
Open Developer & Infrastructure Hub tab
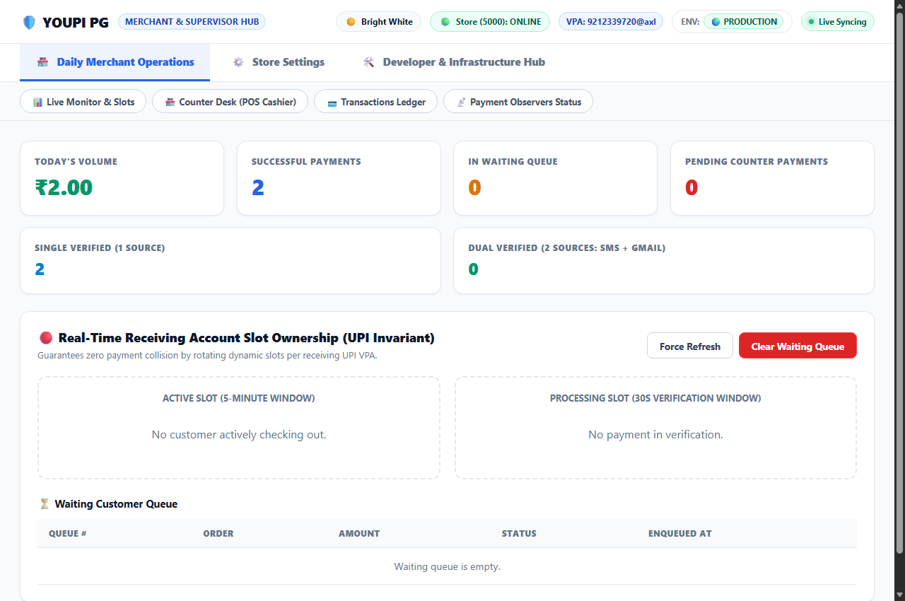(x=453, y=62)
